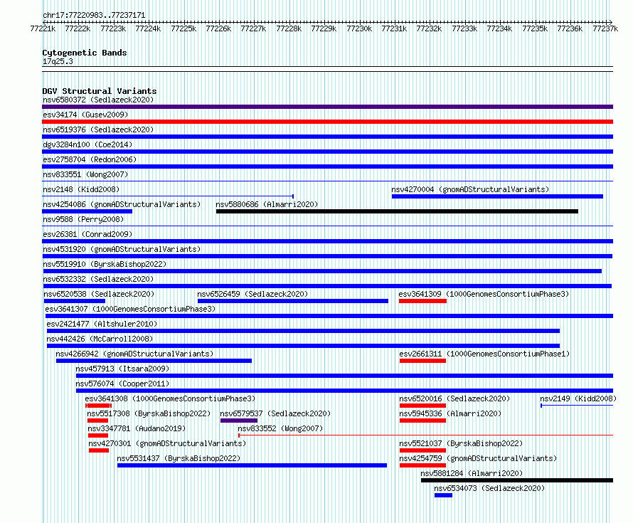Open nsv3347781 (Audano2019) variant
The width and height of the screenshot is (633, 523).
point(137,428)
